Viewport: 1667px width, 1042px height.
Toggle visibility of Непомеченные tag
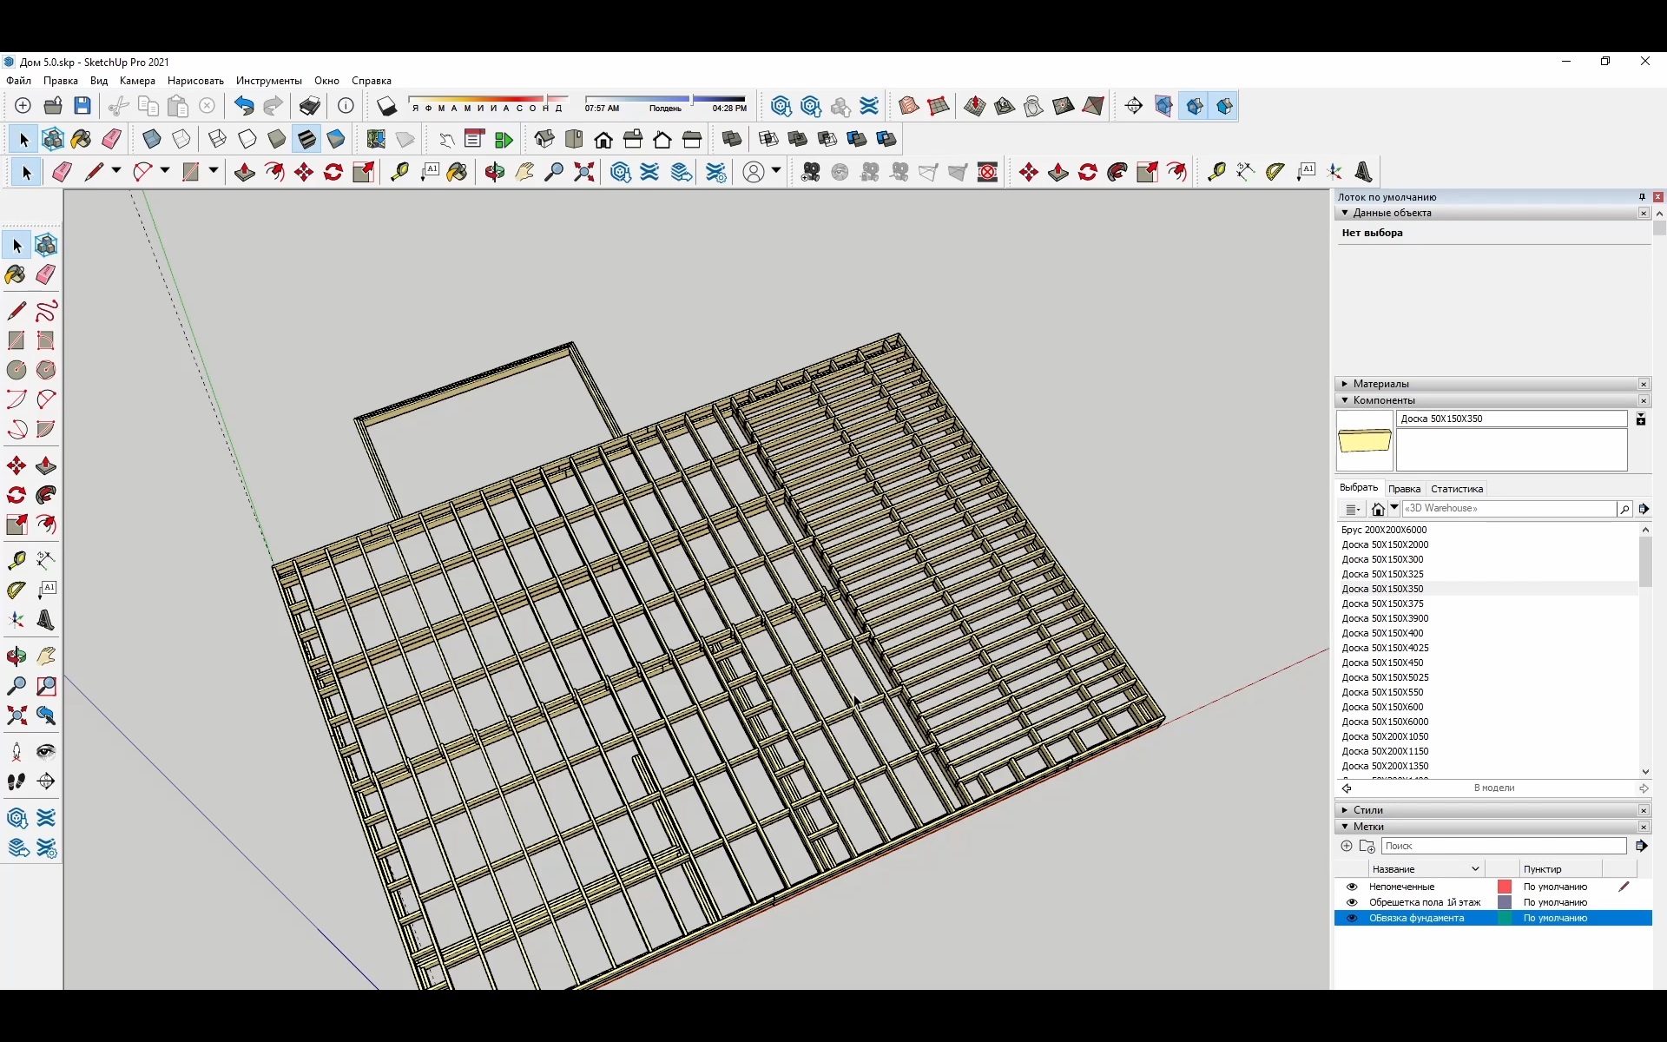1352,887
